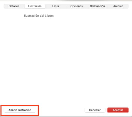
Task: Activate the highlighted Ilustración segment
Action: coord(35,6)
